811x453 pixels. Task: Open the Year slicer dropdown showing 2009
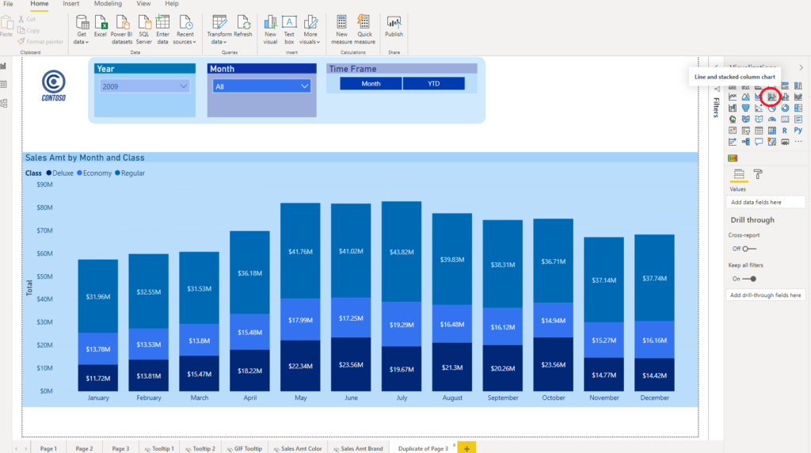coord(144,86)
